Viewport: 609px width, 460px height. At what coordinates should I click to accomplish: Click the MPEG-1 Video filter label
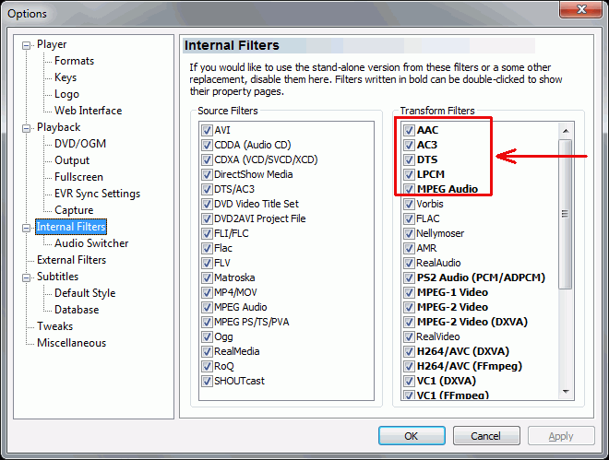coord(452,292)
